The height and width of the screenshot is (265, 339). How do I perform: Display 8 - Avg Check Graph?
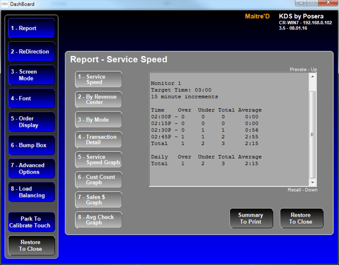tap(99, 220)
